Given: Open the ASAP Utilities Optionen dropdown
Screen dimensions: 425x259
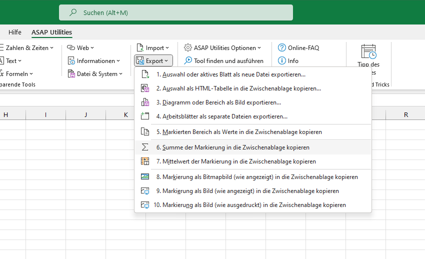Looking at the screenshot, I should (222, 47).
